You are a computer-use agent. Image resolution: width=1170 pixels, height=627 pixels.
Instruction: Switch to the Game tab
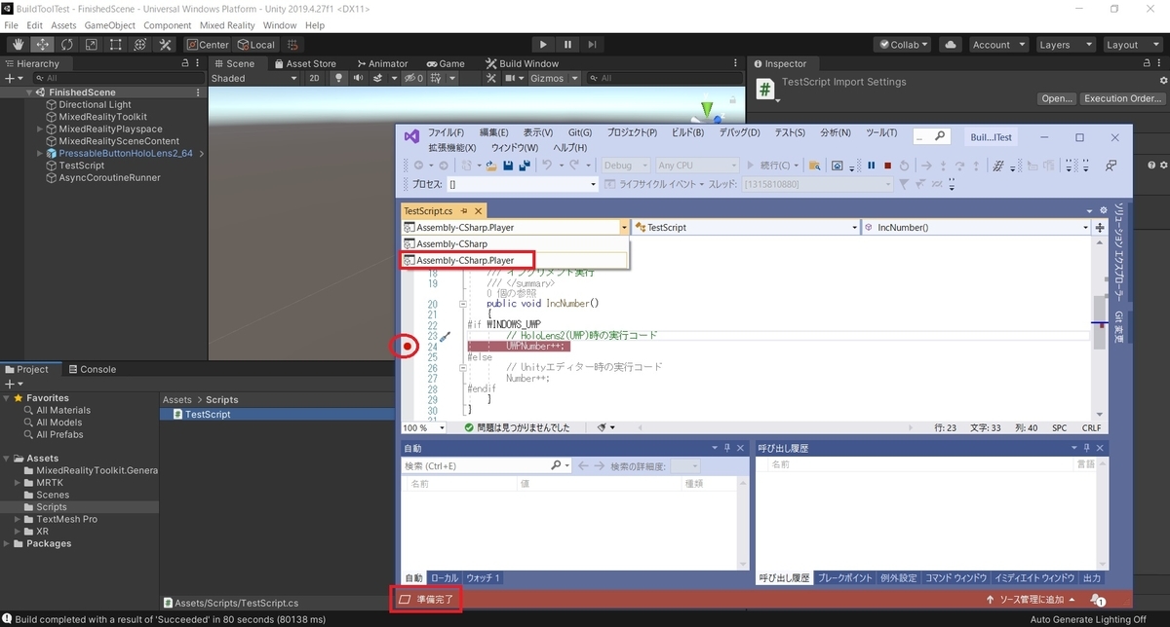tap(444, 63)
